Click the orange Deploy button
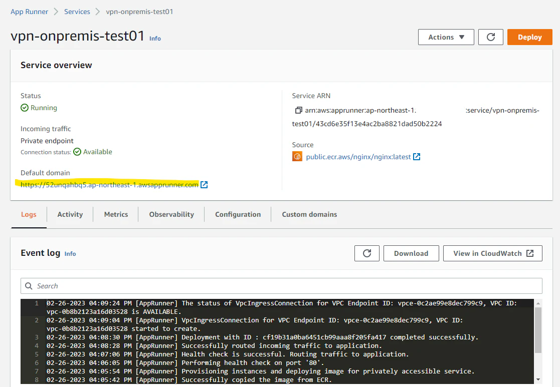This screenshot has height=387, width=560. [529, 37]
